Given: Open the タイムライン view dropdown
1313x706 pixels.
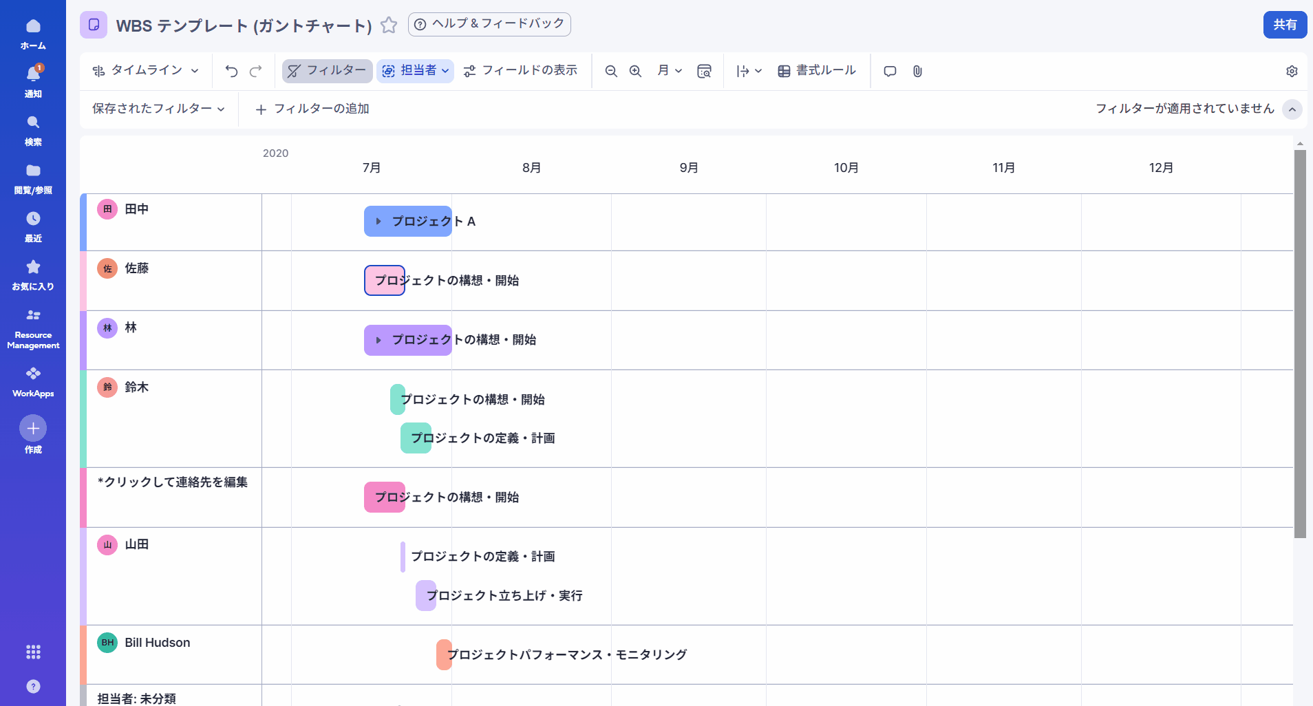Looking at the screenshot, I should pyautogui.click(x=145, y=70).
